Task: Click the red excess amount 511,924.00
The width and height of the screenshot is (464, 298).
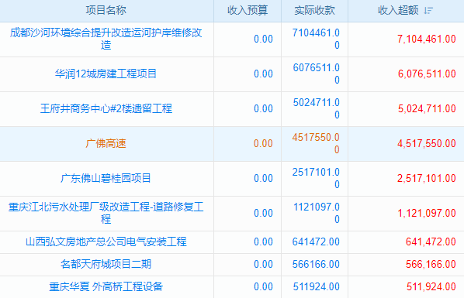Action: [431, 286]
